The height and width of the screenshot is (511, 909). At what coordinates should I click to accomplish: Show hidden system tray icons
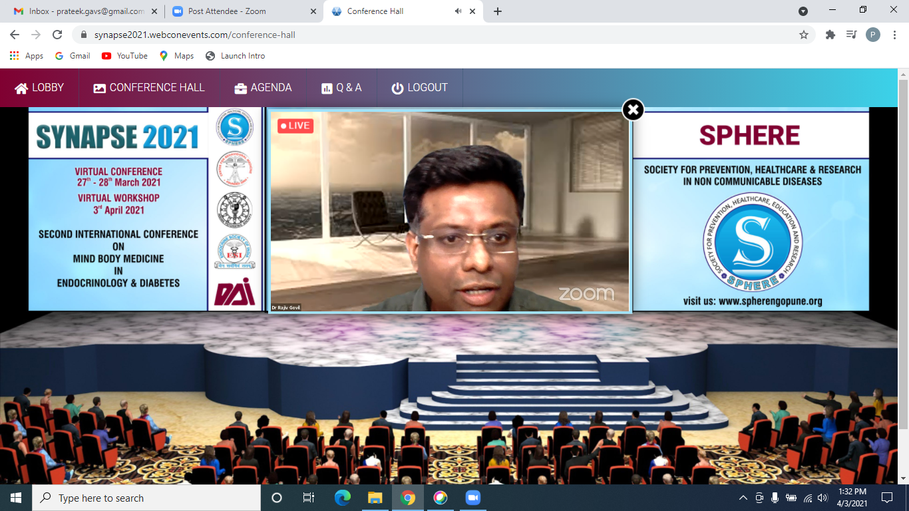pos(743,498)
